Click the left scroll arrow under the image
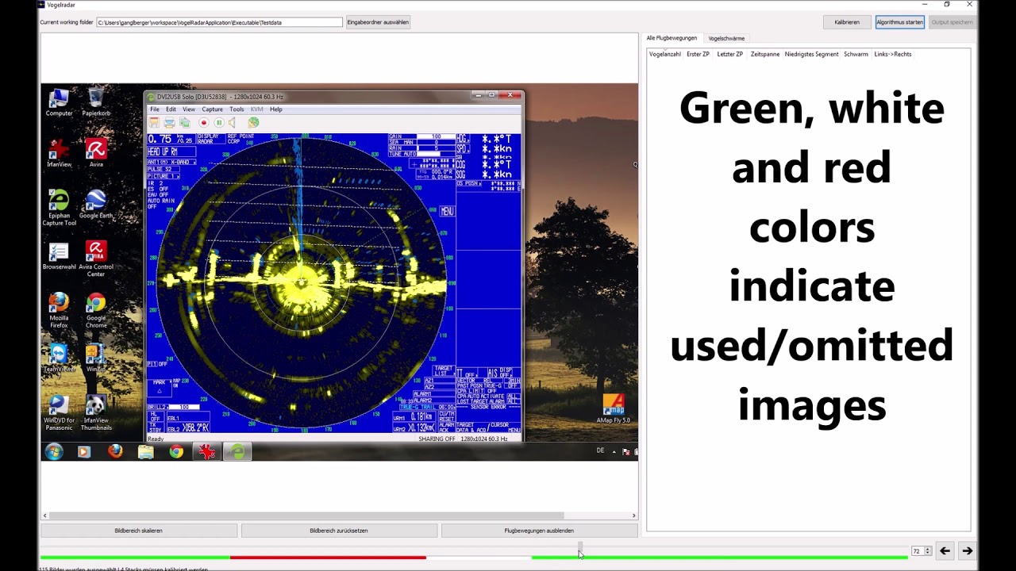Screen dimensions: 1016x571 (45, 515)
